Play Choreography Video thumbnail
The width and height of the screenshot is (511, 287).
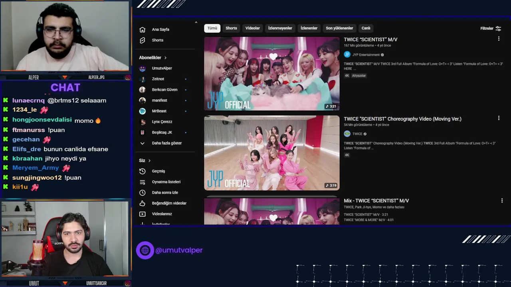pyautogui.click(x=272, y=153)
